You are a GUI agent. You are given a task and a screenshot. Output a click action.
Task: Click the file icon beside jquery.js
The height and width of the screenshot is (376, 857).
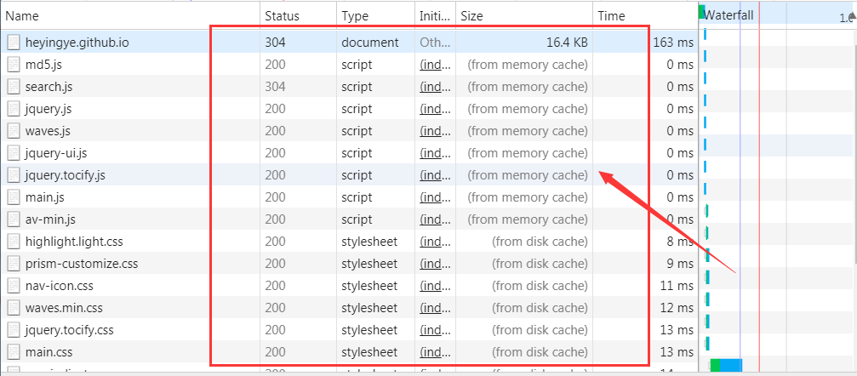[x=13, y=109]
